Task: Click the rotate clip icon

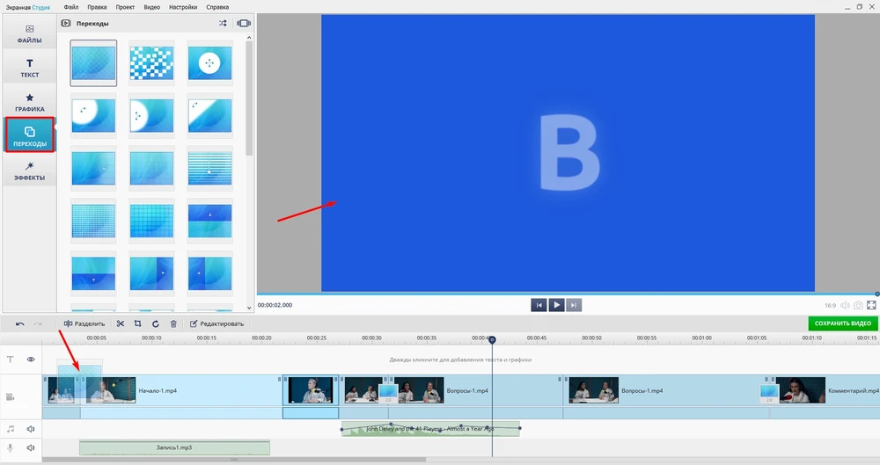Action: (x=156, y=323)
